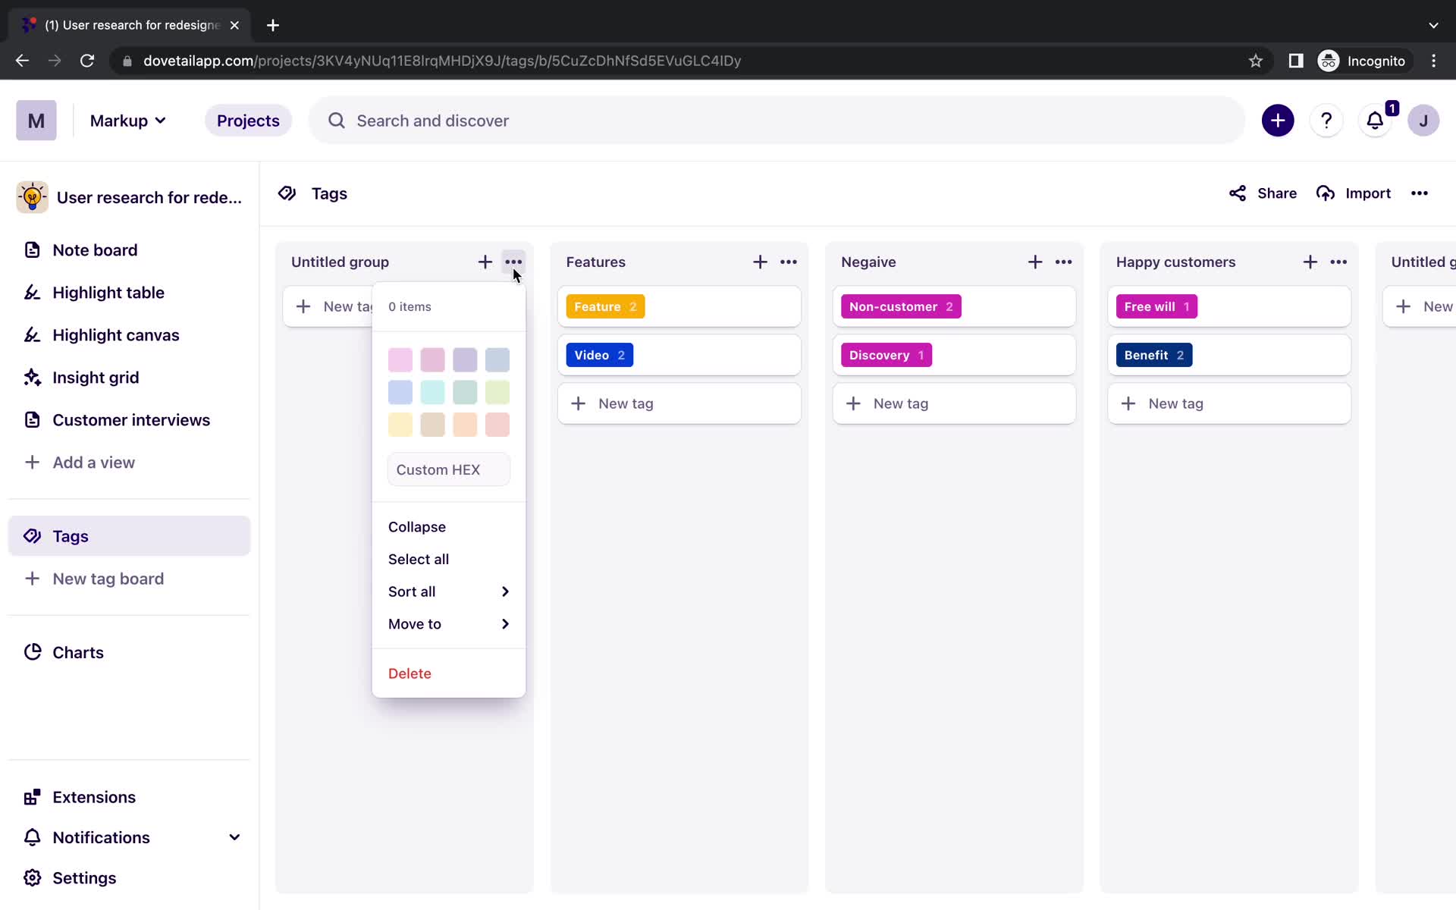
Task: Navigate to Insight grid view
Action: (96, 378)
